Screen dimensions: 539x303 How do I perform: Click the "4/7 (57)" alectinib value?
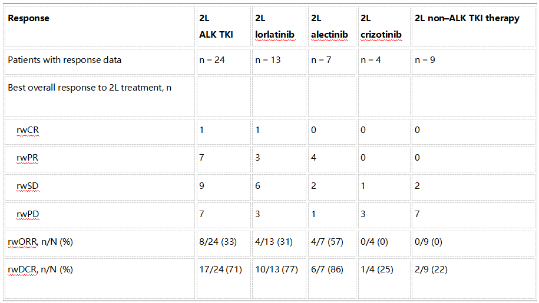click(x=327, y=242)
